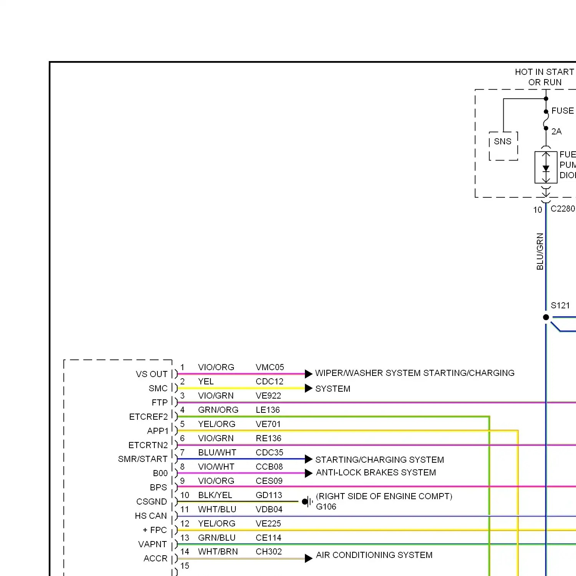Select circuit code CCB08
The height and width of the screenshot is (576, 576).
[269, 467]
